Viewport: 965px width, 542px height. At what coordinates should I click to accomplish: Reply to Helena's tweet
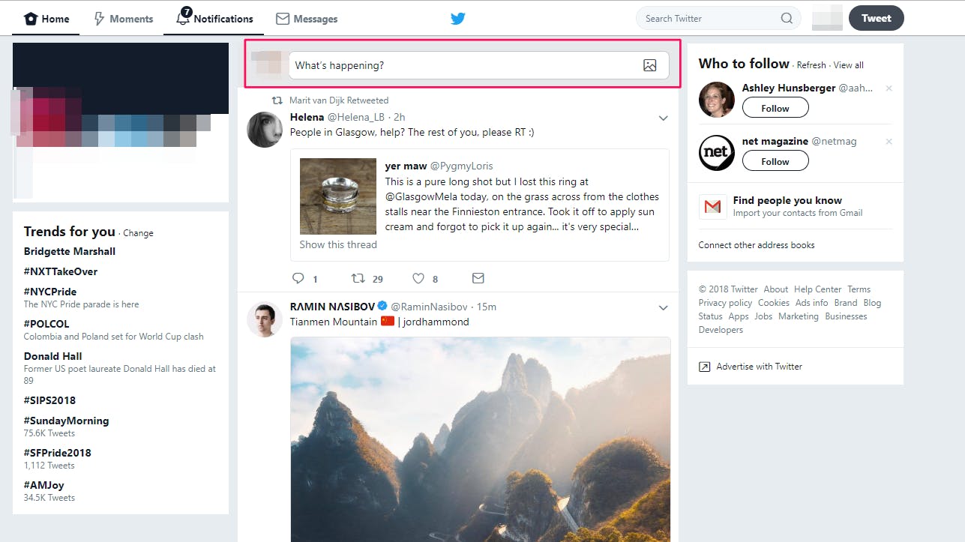(298, 278)
